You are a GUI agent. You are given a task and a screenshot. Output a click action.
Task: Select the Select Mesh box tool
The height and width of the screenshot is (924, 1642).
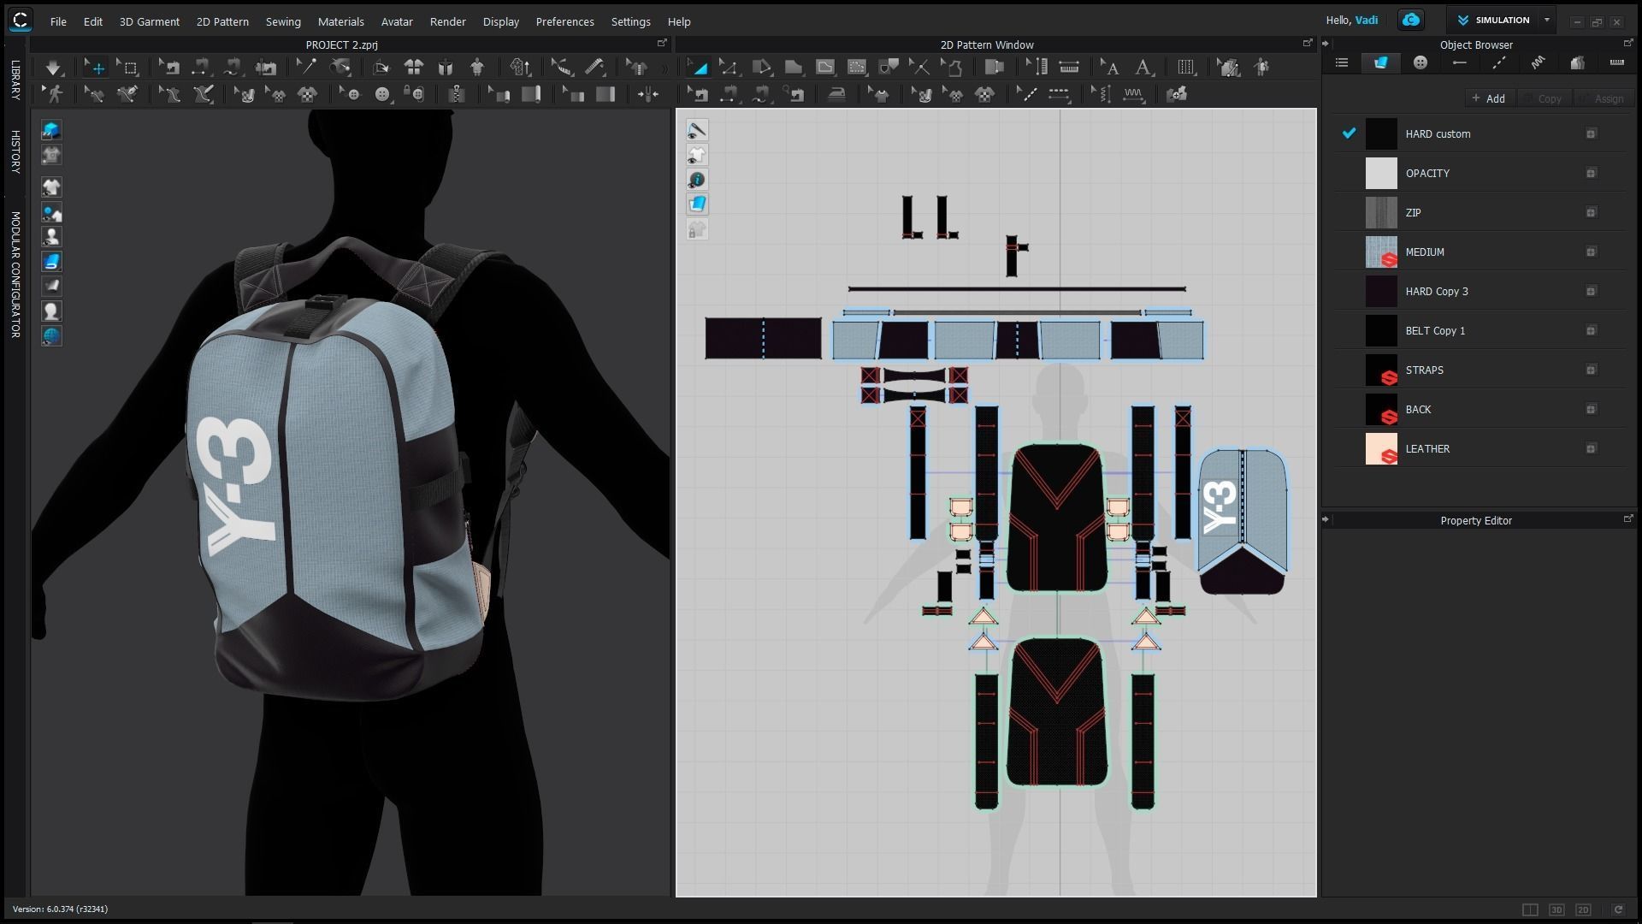pos(129,68)
